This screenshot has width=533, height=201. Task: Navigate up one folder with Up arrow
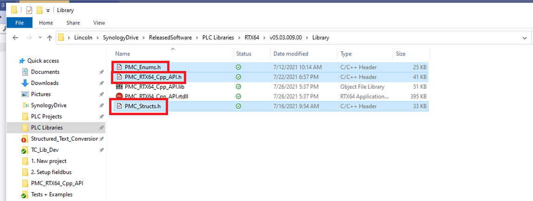click(50, 38)
